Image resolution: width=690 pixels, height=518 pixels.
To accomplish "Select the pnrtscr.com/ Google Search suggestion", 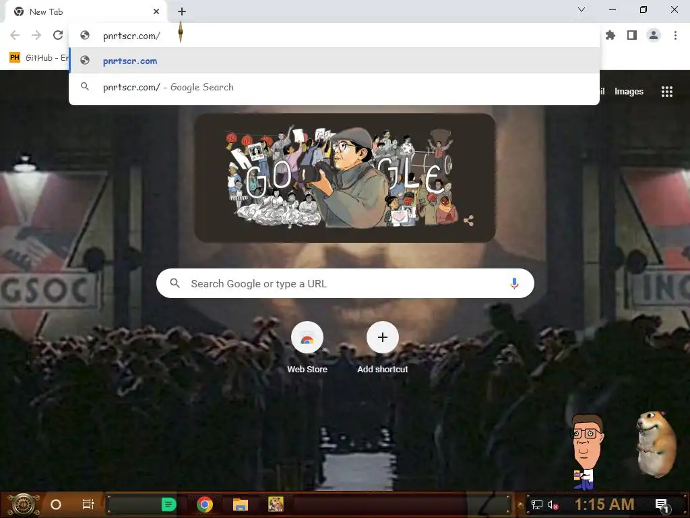I will point(334,87).
